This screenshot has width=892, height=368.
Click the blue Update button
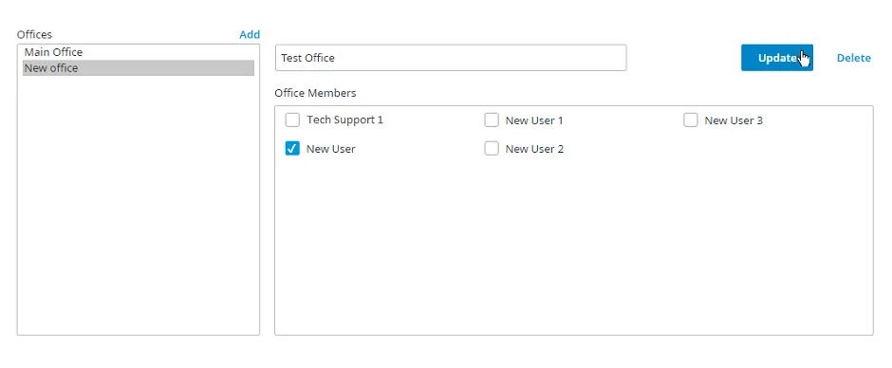(776, 58)
